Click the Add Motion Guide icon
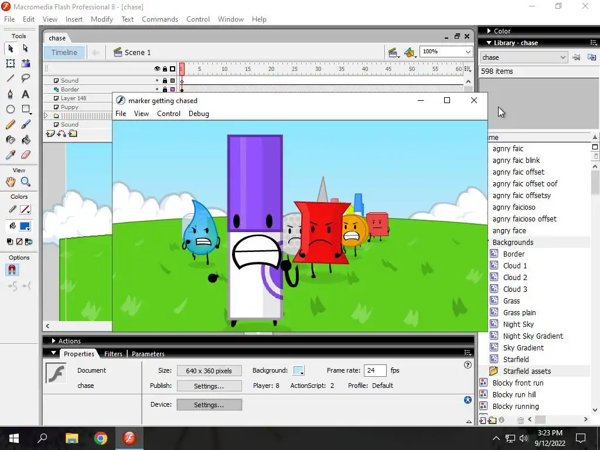 pos(61,134)
